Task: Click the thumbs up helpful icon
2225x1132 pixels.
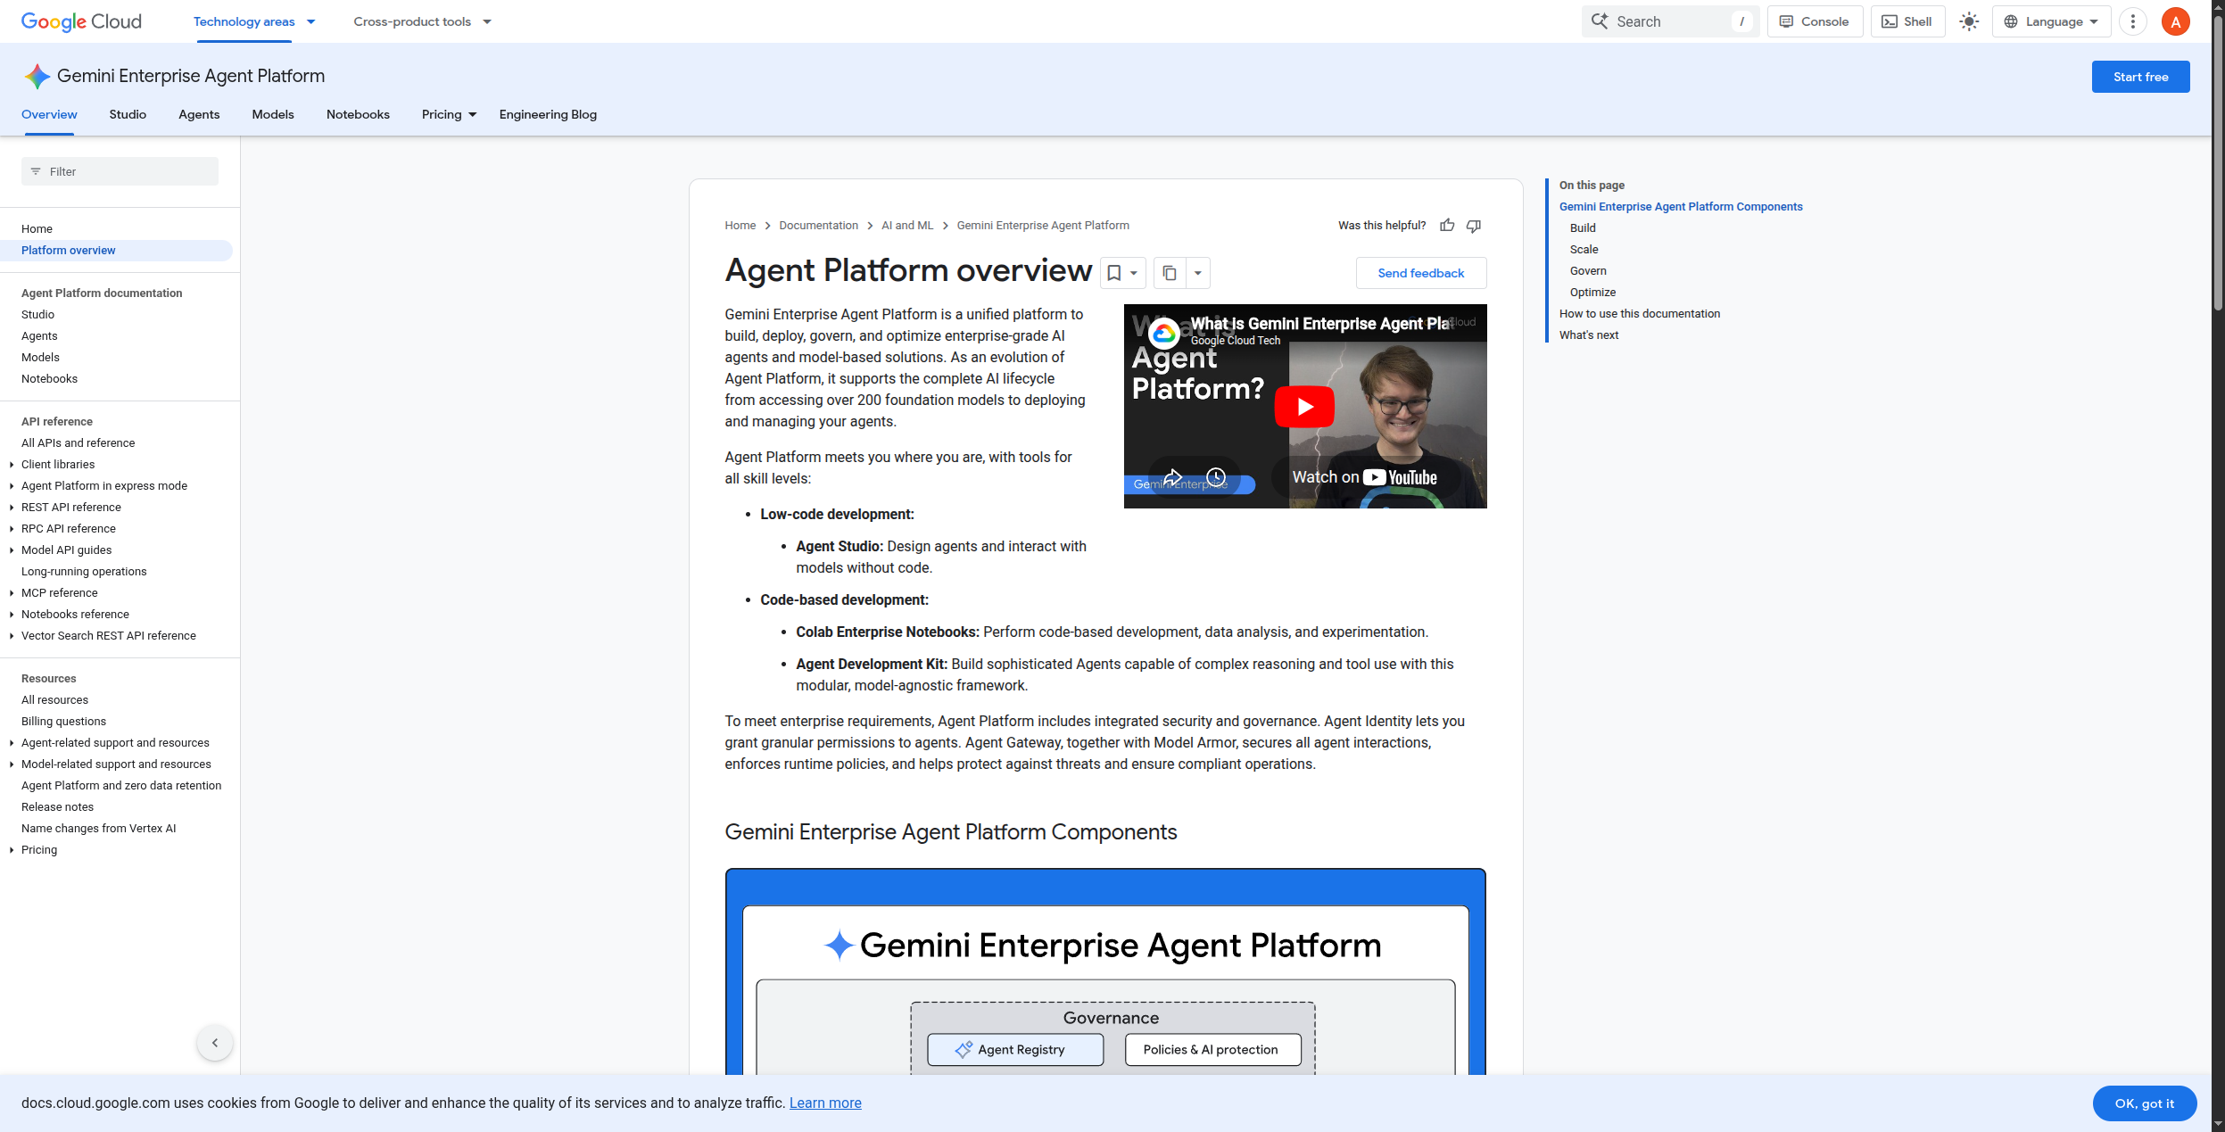Action: (1447, 226)
